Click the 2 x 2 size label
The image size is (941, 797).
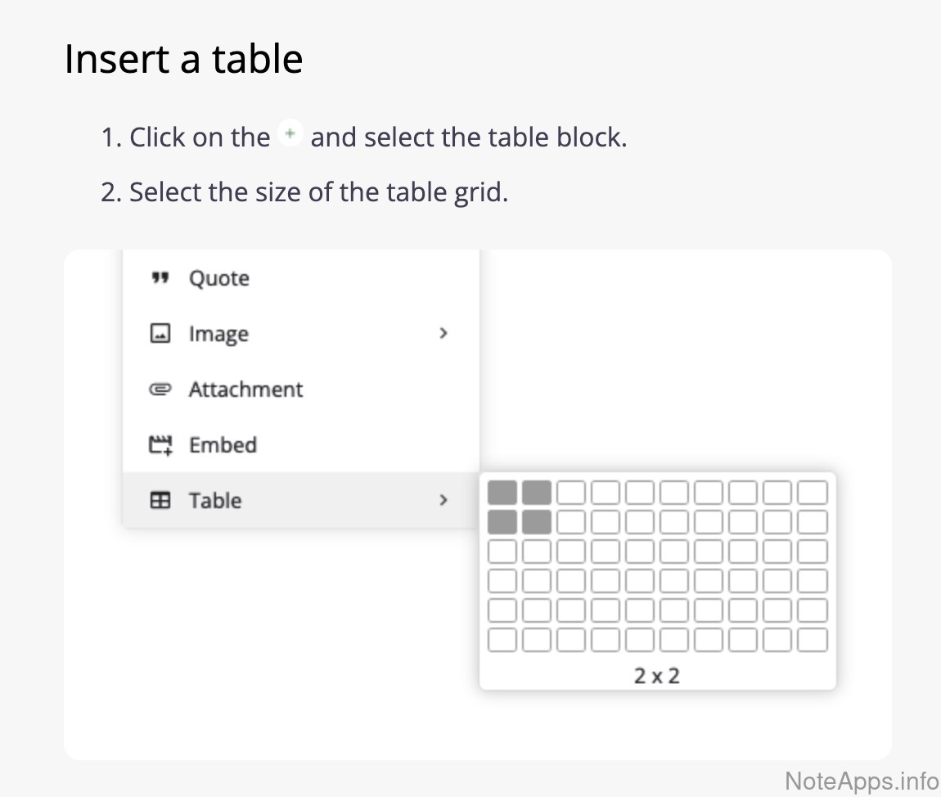(657, 675)
